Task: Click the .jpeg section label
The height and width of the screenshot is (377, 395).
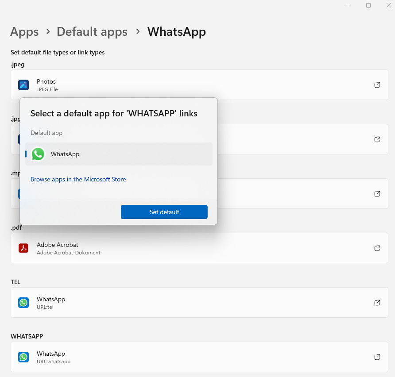Action: pyautogui.click(x=18, y=65)
